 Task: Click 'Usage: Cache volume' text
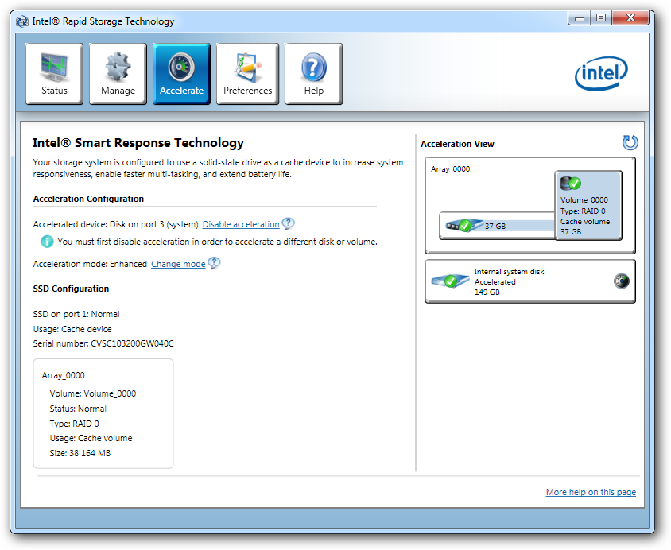click(x=91, y=438)
